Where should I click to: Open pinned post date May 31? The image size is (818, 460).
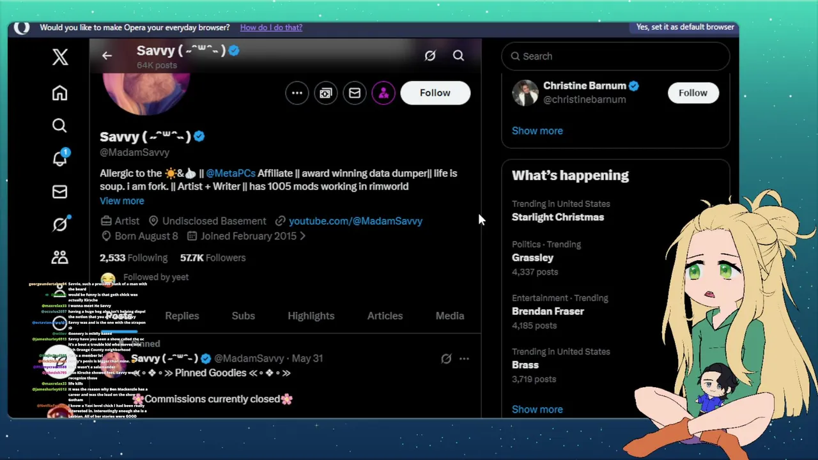point(307,358)
